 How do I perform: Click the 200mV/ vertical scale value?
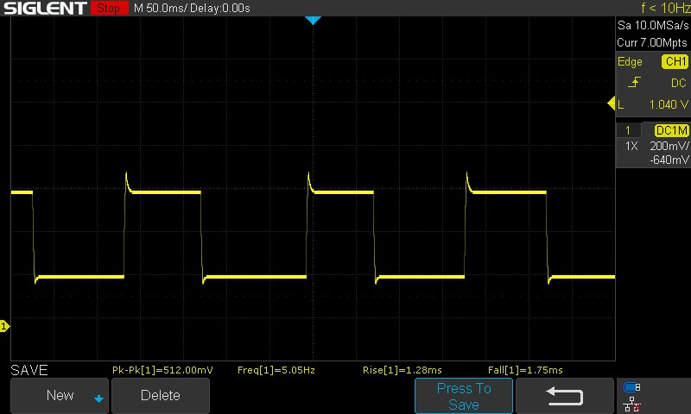(669, 146)
